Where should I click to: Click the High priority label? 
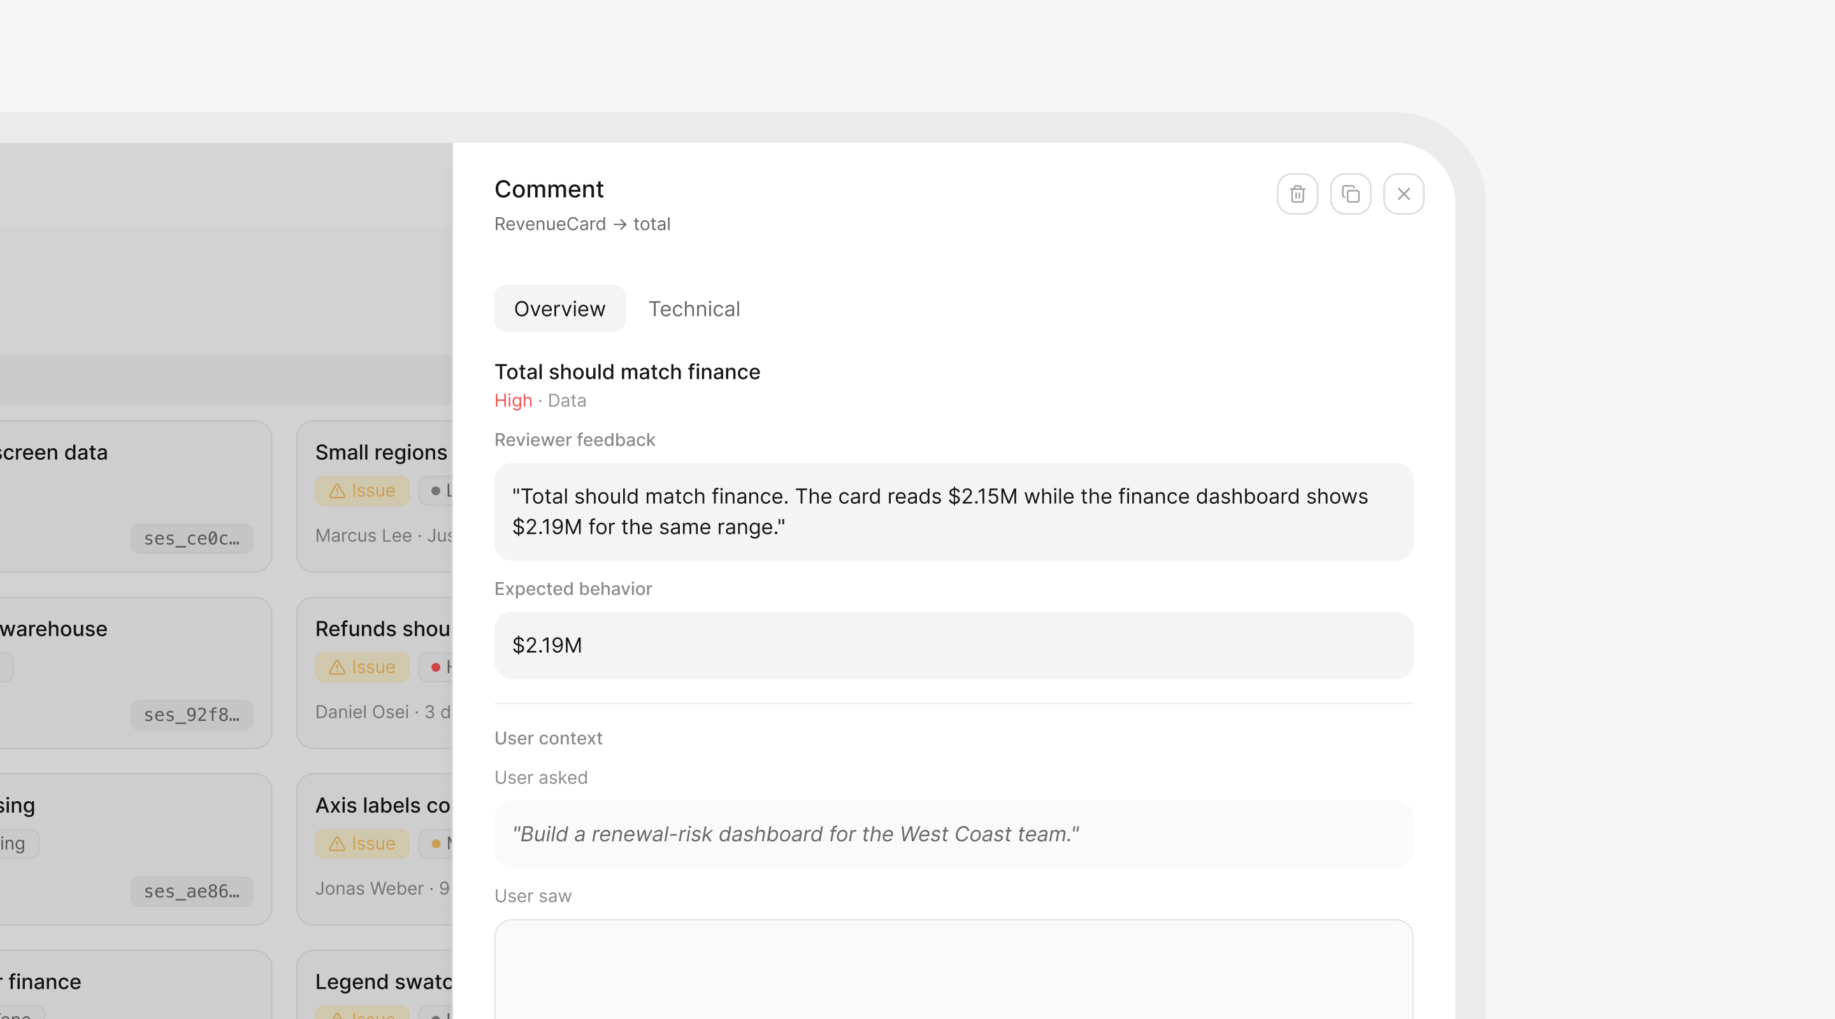pyautogui.click(x=513, y=401)
